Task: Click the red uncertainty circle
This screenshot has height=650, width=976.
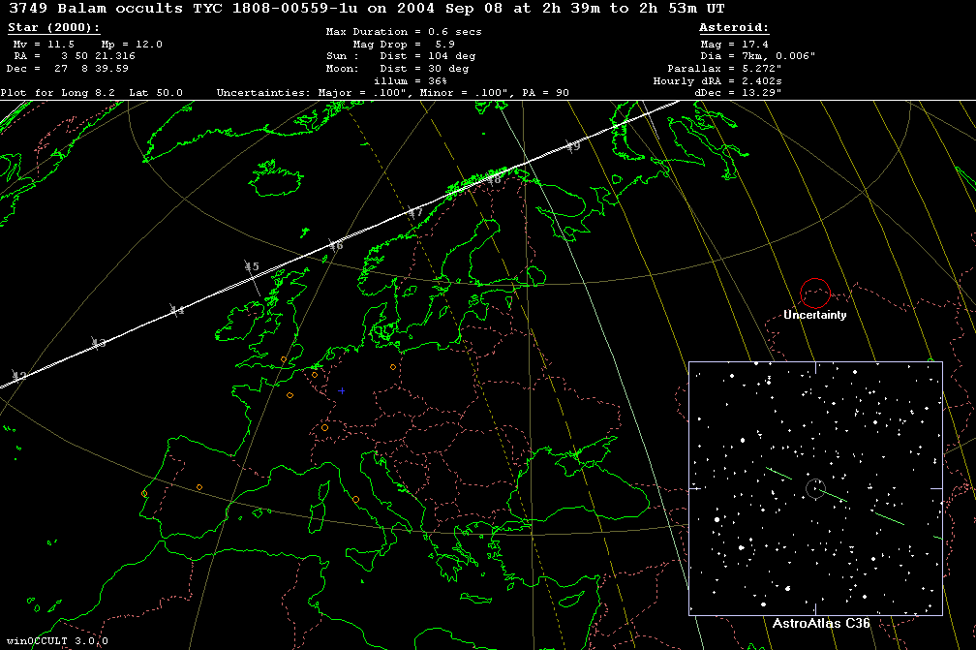Action: tap(815, 293)
